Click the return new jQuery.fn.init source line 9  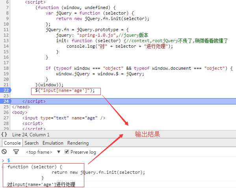click(102, 19)
